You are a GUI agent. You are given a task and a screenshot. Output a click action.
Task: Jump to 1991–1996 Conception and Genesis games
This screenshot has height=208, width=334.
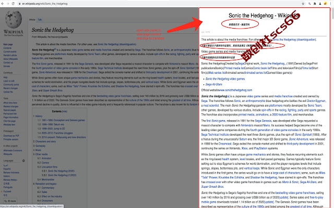pos(63,120)
